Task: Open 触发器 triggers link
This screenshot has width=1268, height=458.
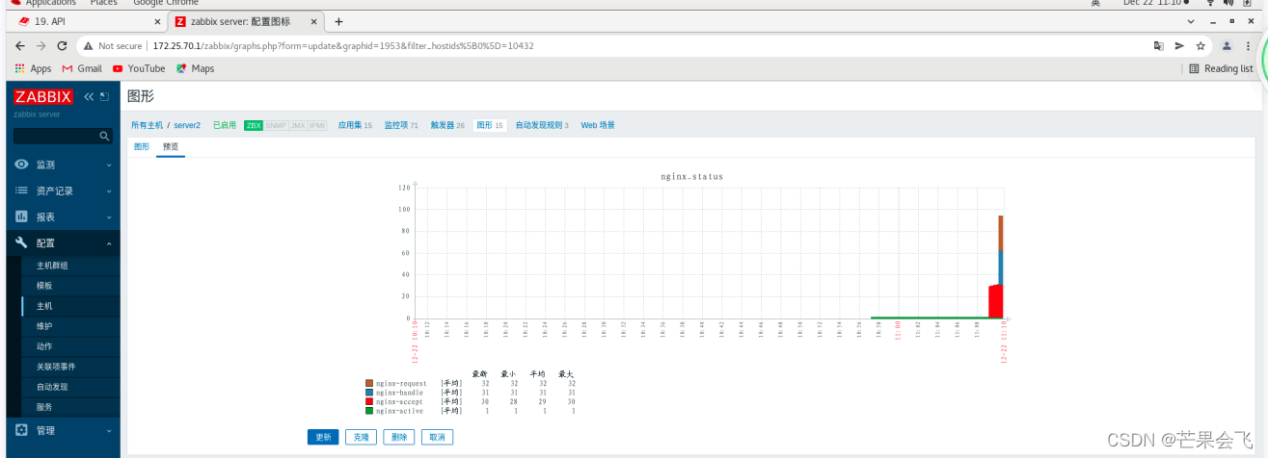Action: pyautogui.click(x=443, y=125)
